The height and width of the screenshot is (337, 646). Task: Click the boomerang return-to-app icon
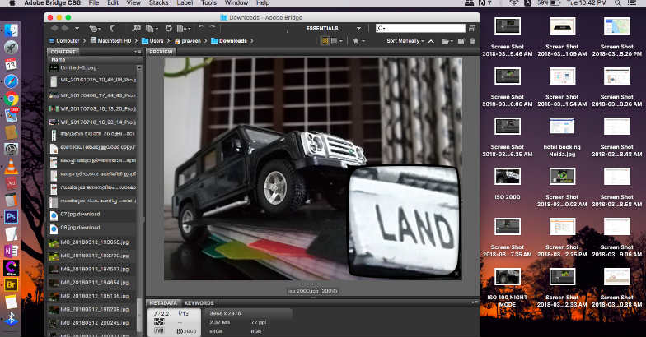click(112, 28)
